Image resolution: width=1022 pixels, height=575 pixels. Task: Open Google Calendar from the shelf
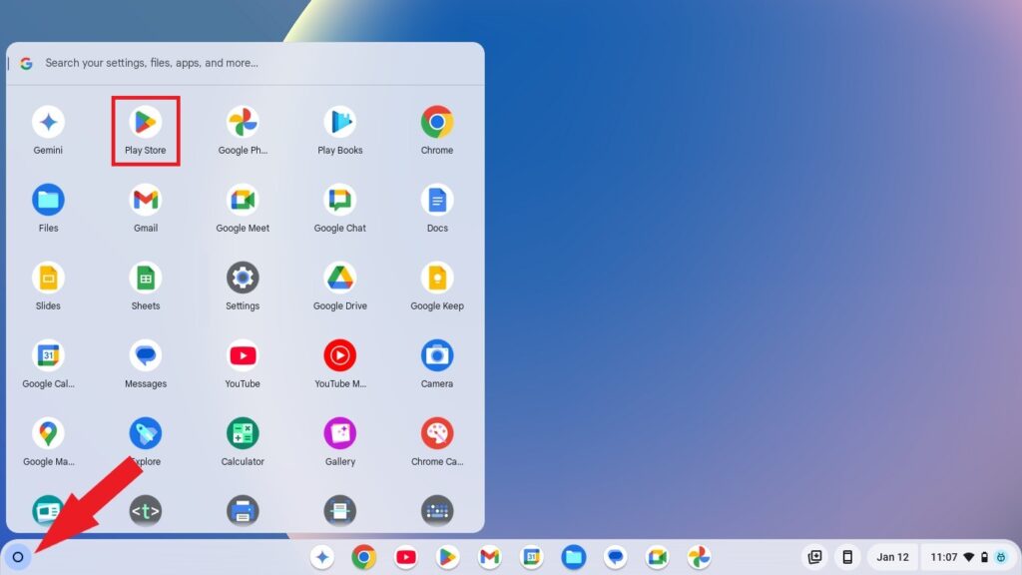532,557
